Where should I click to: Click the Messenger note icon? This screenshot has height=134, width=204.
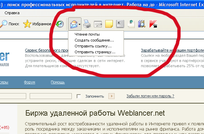coord(131,24)
